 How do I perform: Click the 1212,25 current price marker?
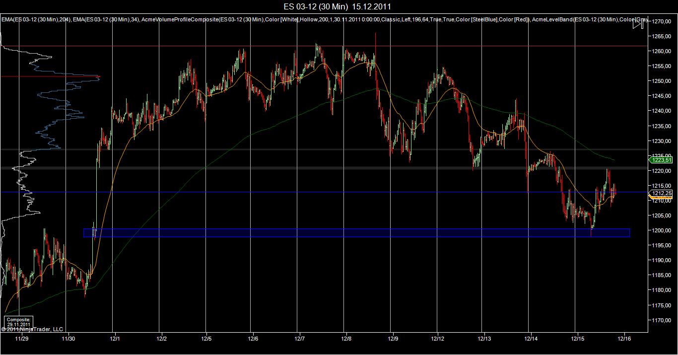661,194
